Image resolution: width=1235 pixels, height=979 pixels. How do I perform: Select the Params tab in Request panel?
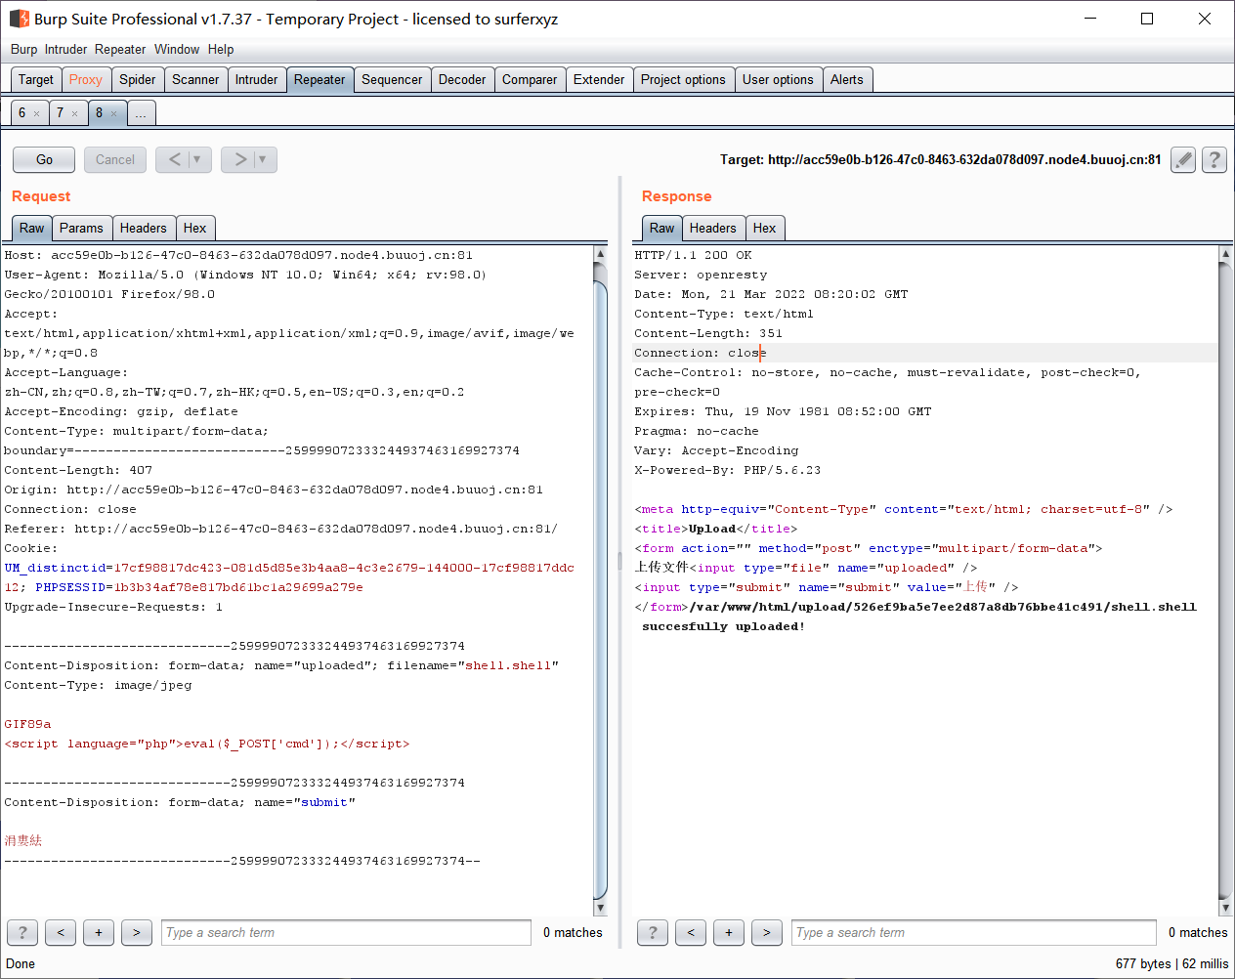click(x=81, y=228)
